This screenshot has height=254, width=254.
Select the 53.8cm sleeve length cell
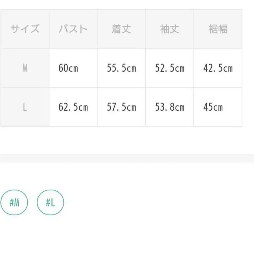170,107
